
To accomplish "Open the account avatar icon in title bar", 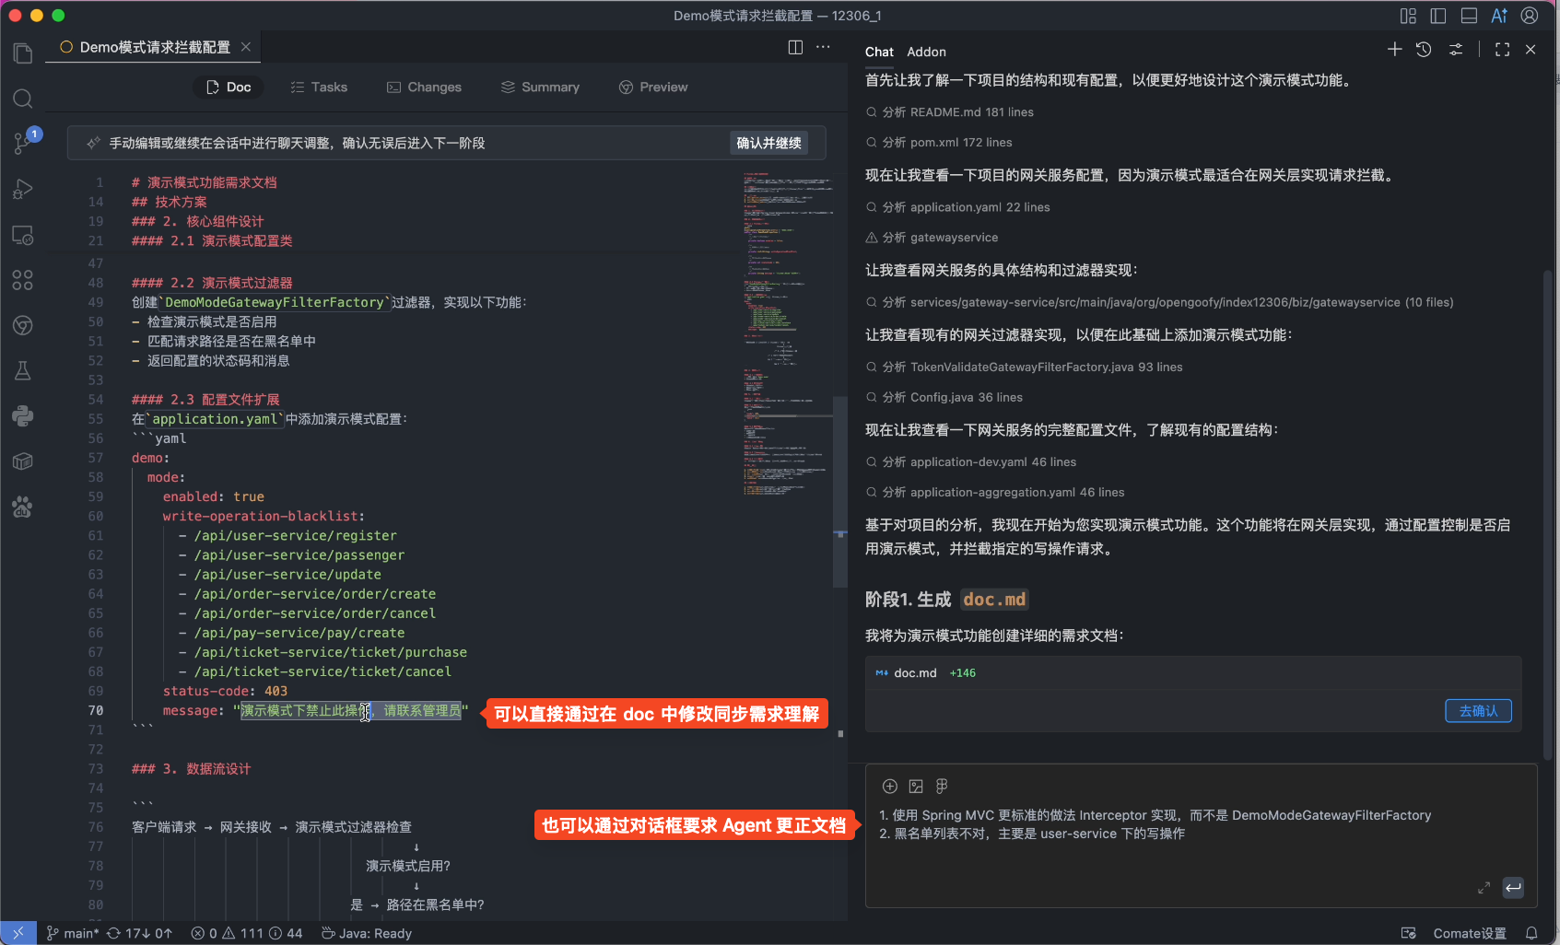I will point(1530,16).
